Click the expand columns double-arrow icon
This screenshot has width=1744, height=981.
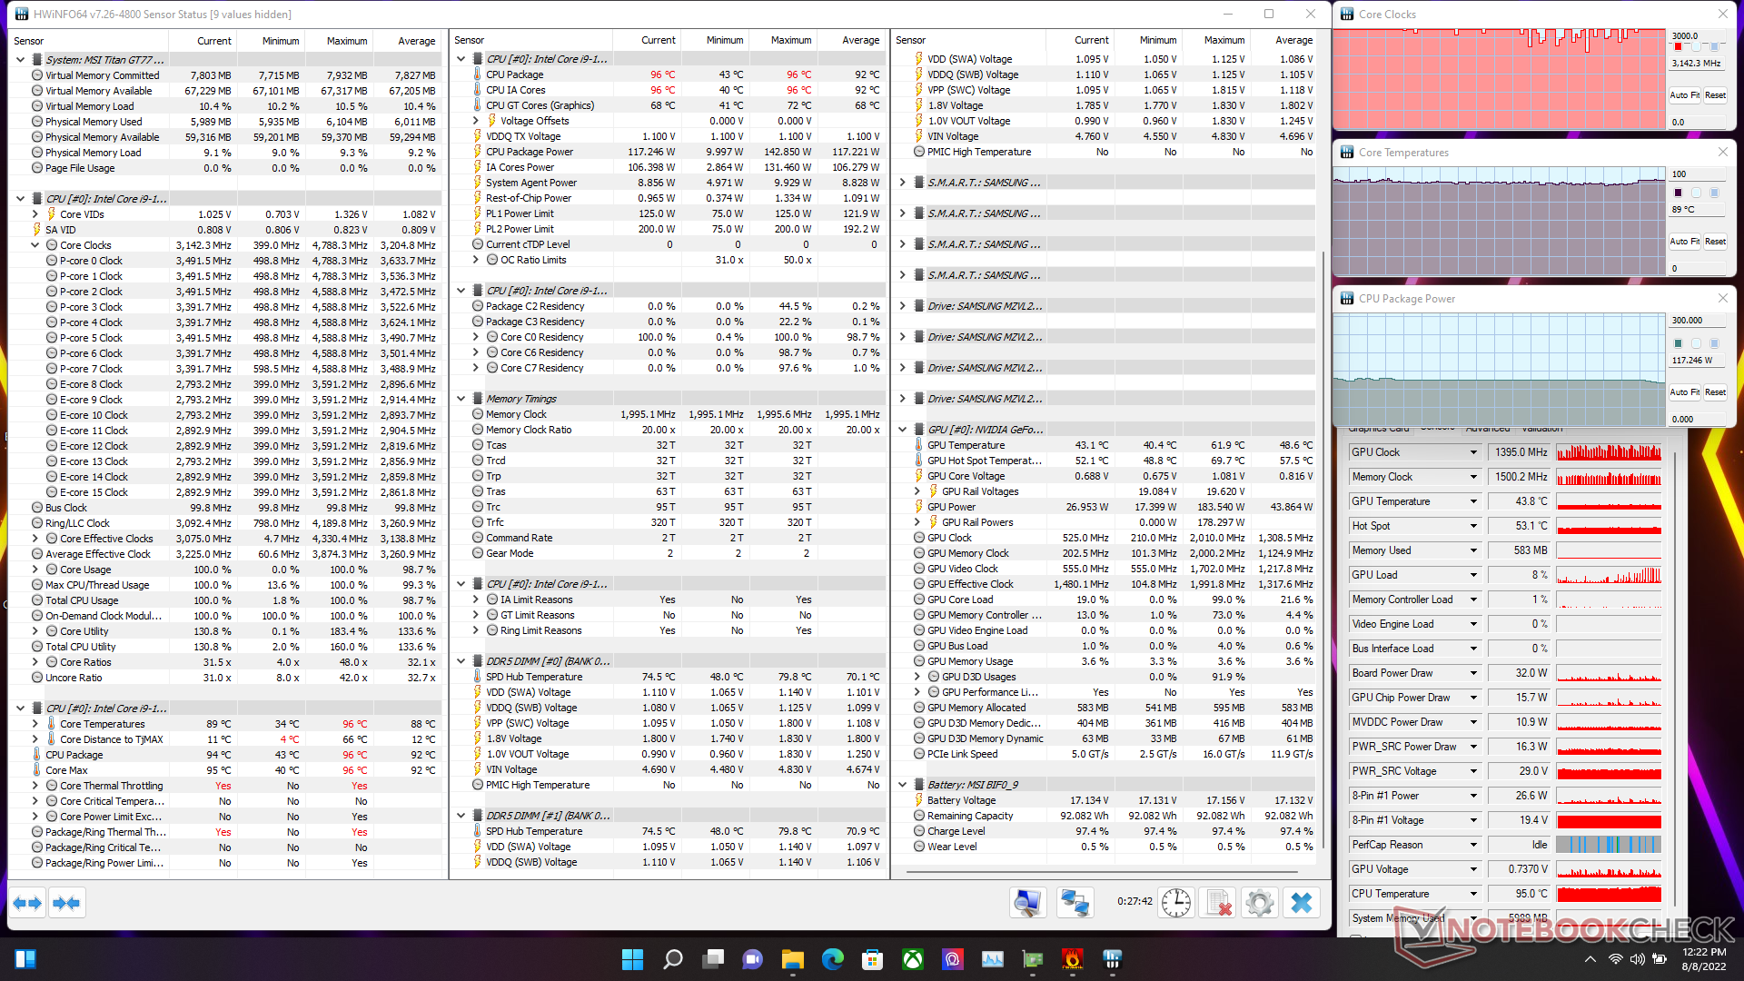click(x=27, y=903)
